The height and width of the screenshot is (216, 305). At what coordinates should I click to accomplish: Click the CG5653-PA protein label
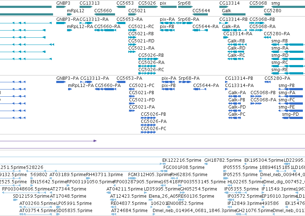[129, 78]
